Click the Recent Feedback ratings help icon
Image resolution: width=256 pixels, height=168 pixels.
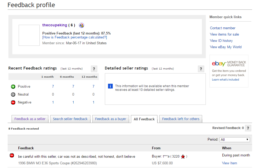click(x=94, y=69)
